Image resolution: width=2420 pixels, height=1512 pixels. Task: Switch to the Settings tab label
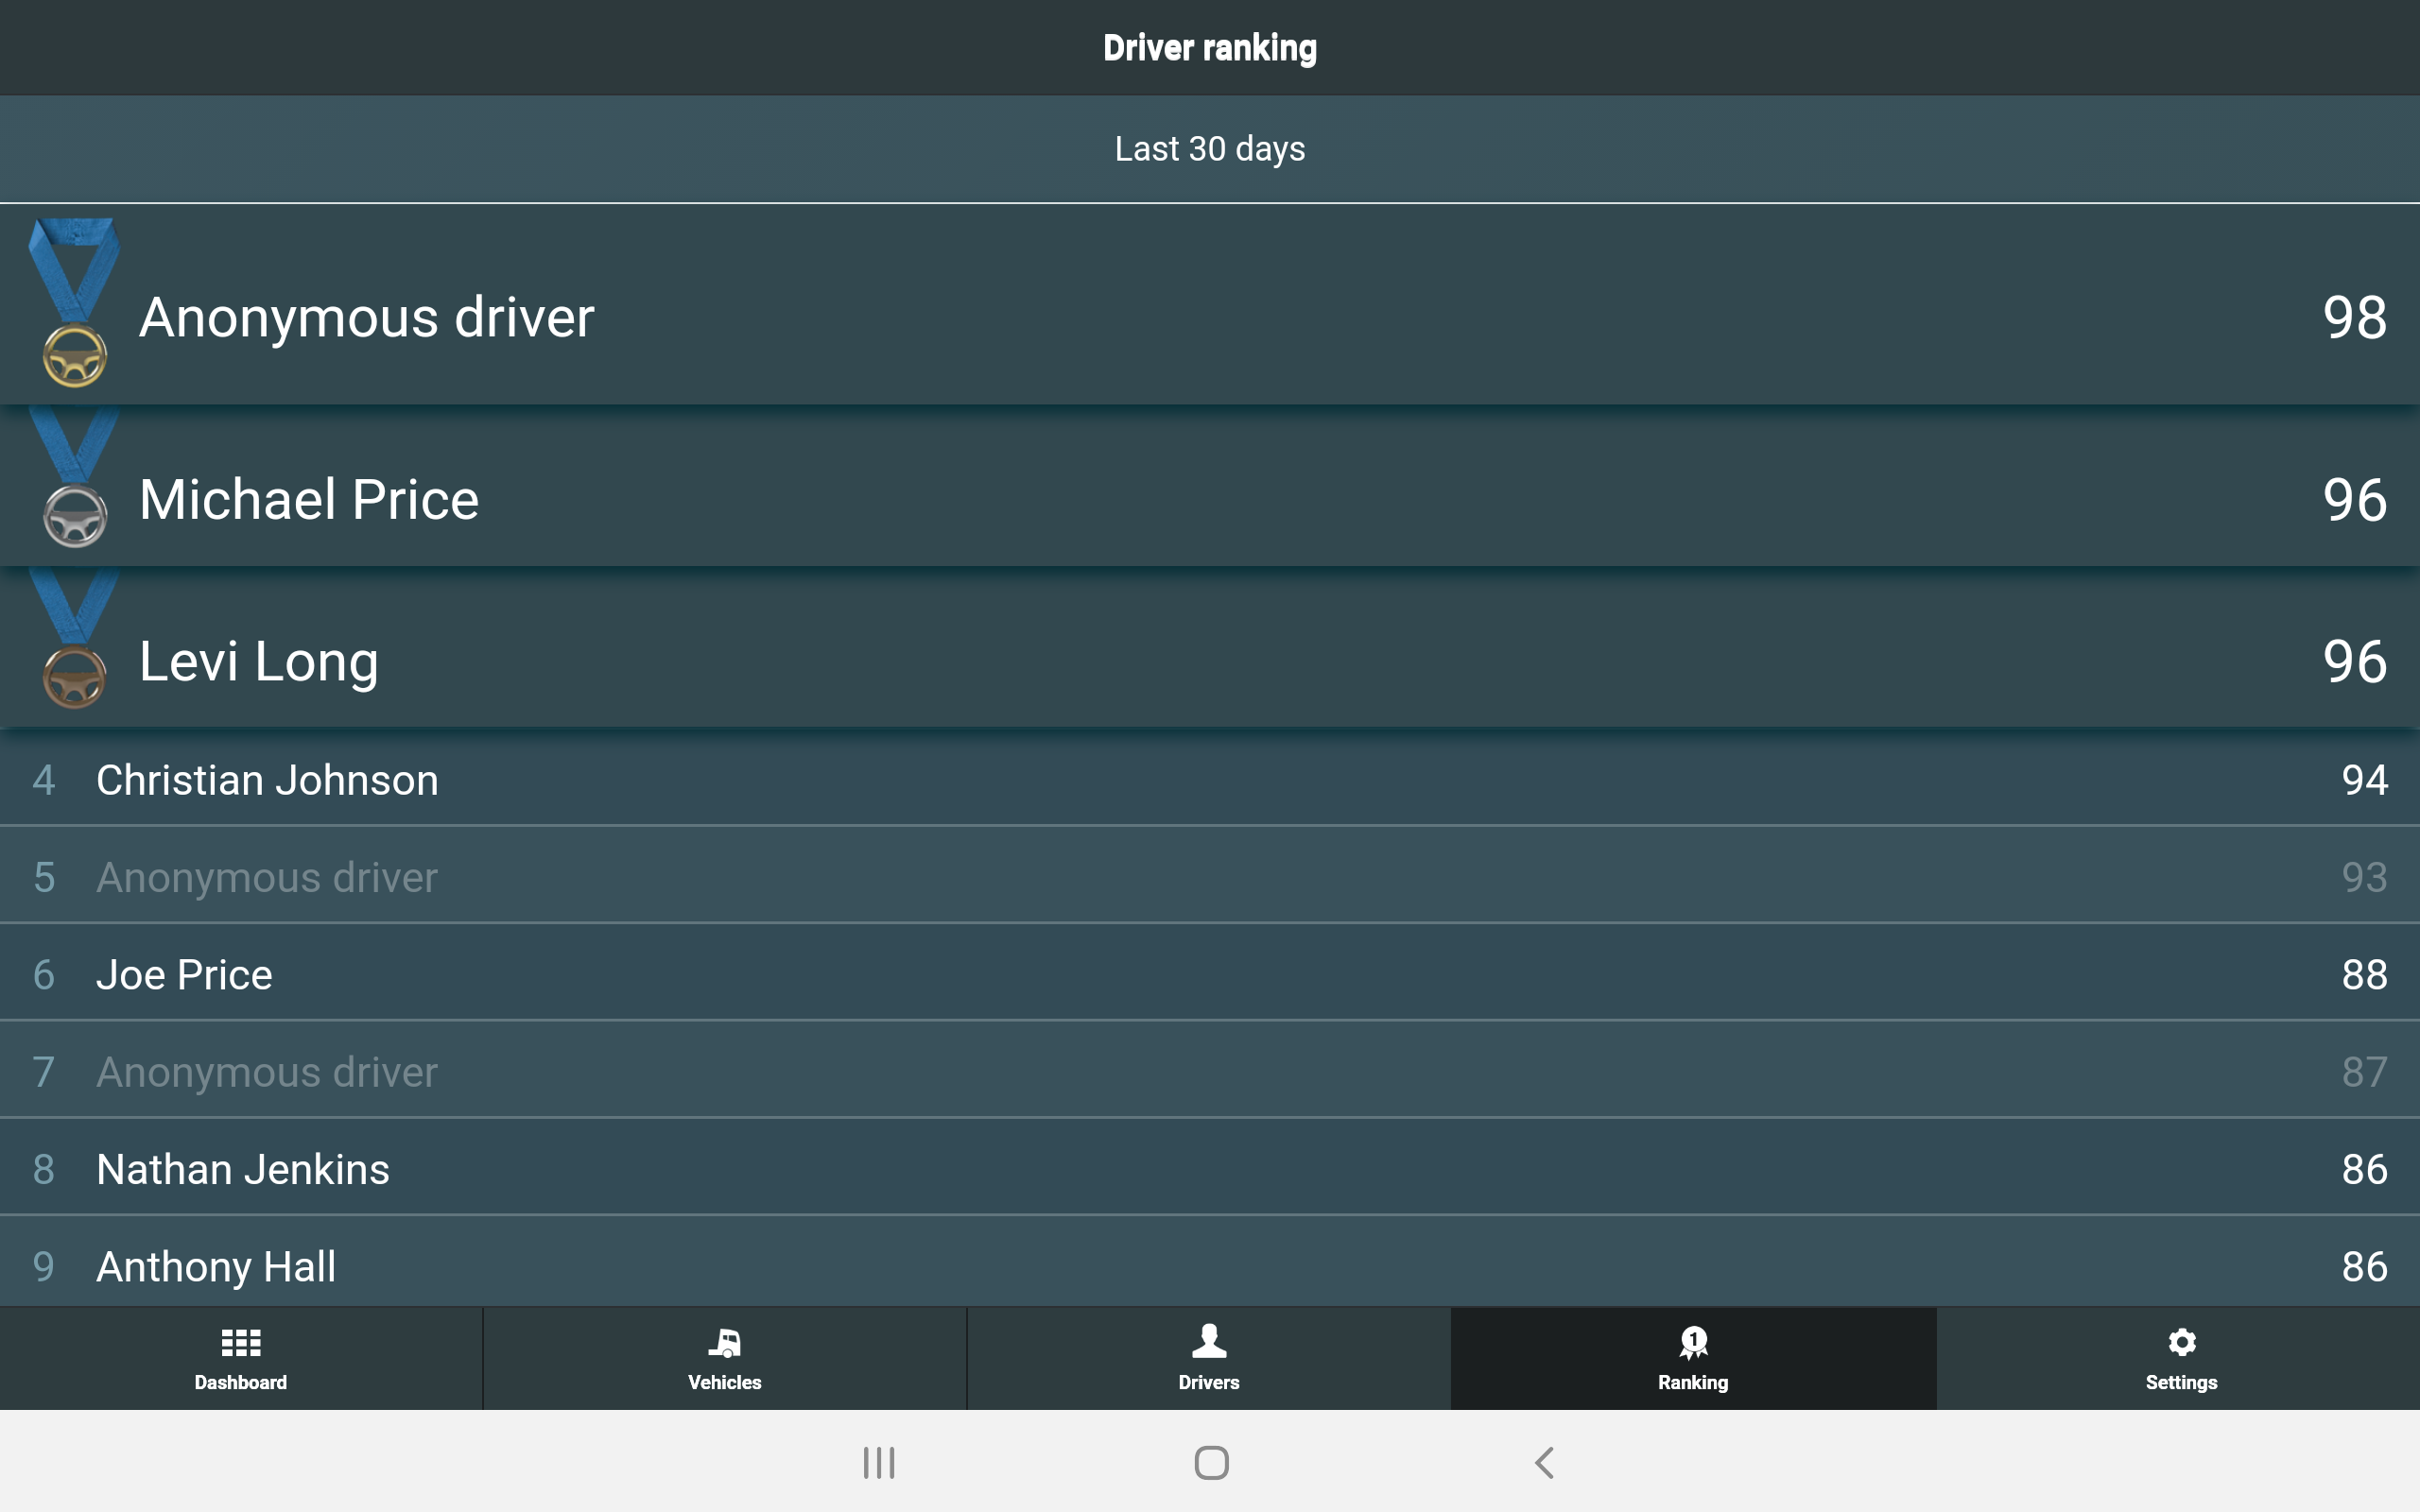[2181, 1382]
